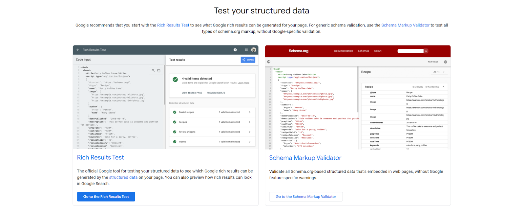This screenshot has width=525, height=212.
Task: Open the Google apps grid icon
Action: 246,50
